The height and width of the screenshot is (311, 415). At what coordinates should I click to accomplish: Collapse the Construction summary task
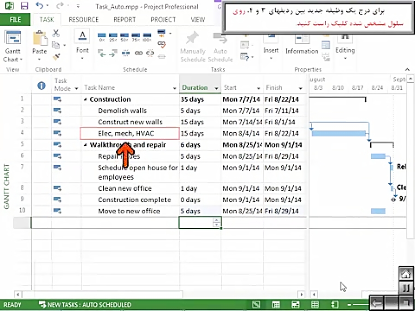(86, 99)
